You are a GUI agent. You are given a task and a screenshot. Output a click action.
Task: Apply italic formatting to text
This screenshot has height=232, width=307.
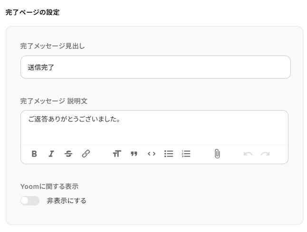[x=51, y=154]
